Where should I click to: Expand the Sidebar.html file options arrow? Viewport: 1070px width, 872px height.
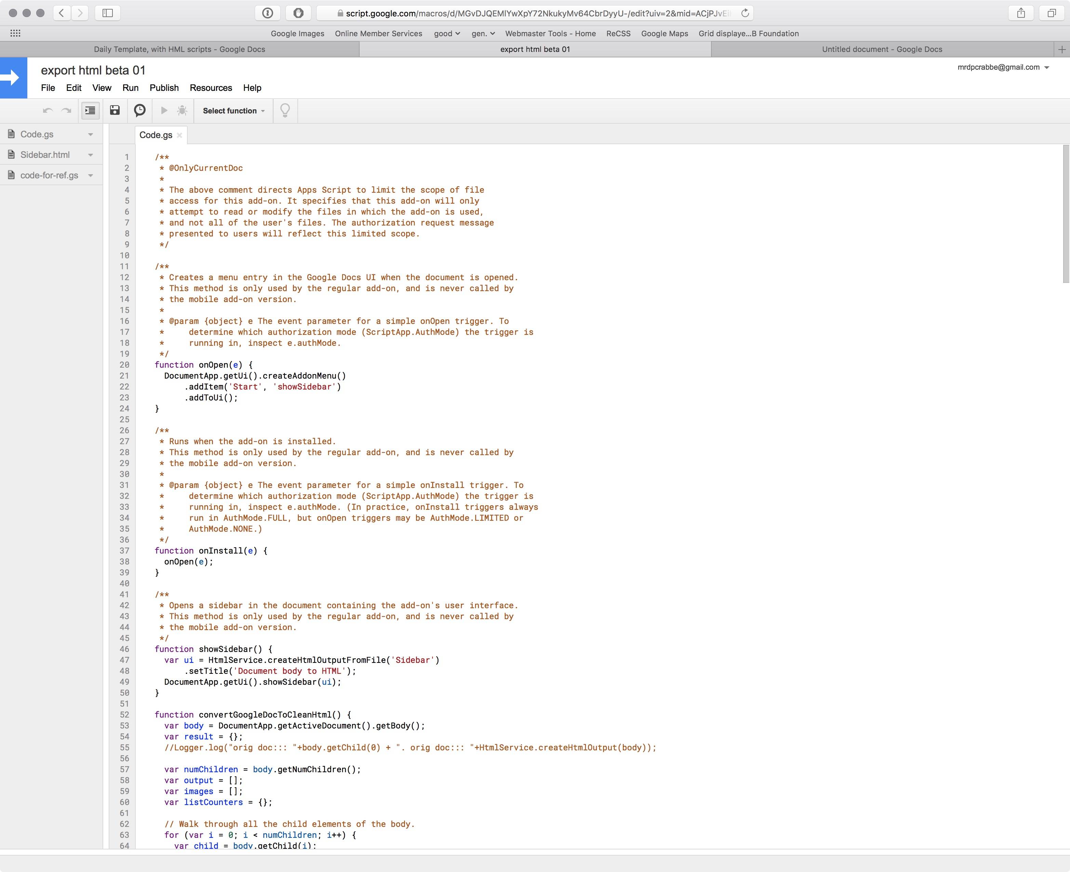pyautogui.click(x=91, y=155)
